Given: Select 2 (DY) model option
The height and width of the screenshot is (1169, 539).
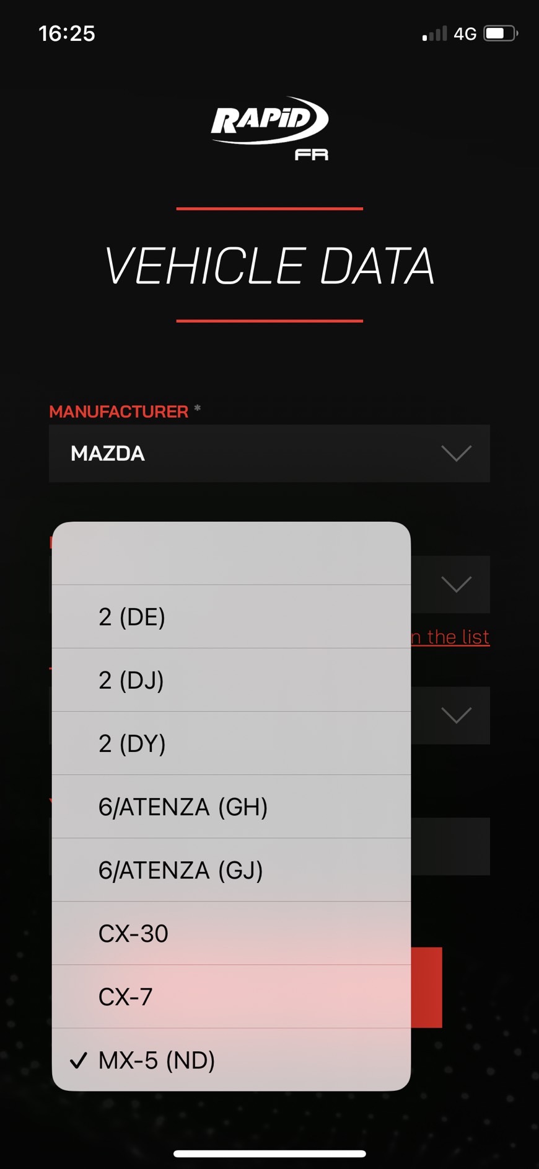Looking at the screenshot, I should pos(231,743).
